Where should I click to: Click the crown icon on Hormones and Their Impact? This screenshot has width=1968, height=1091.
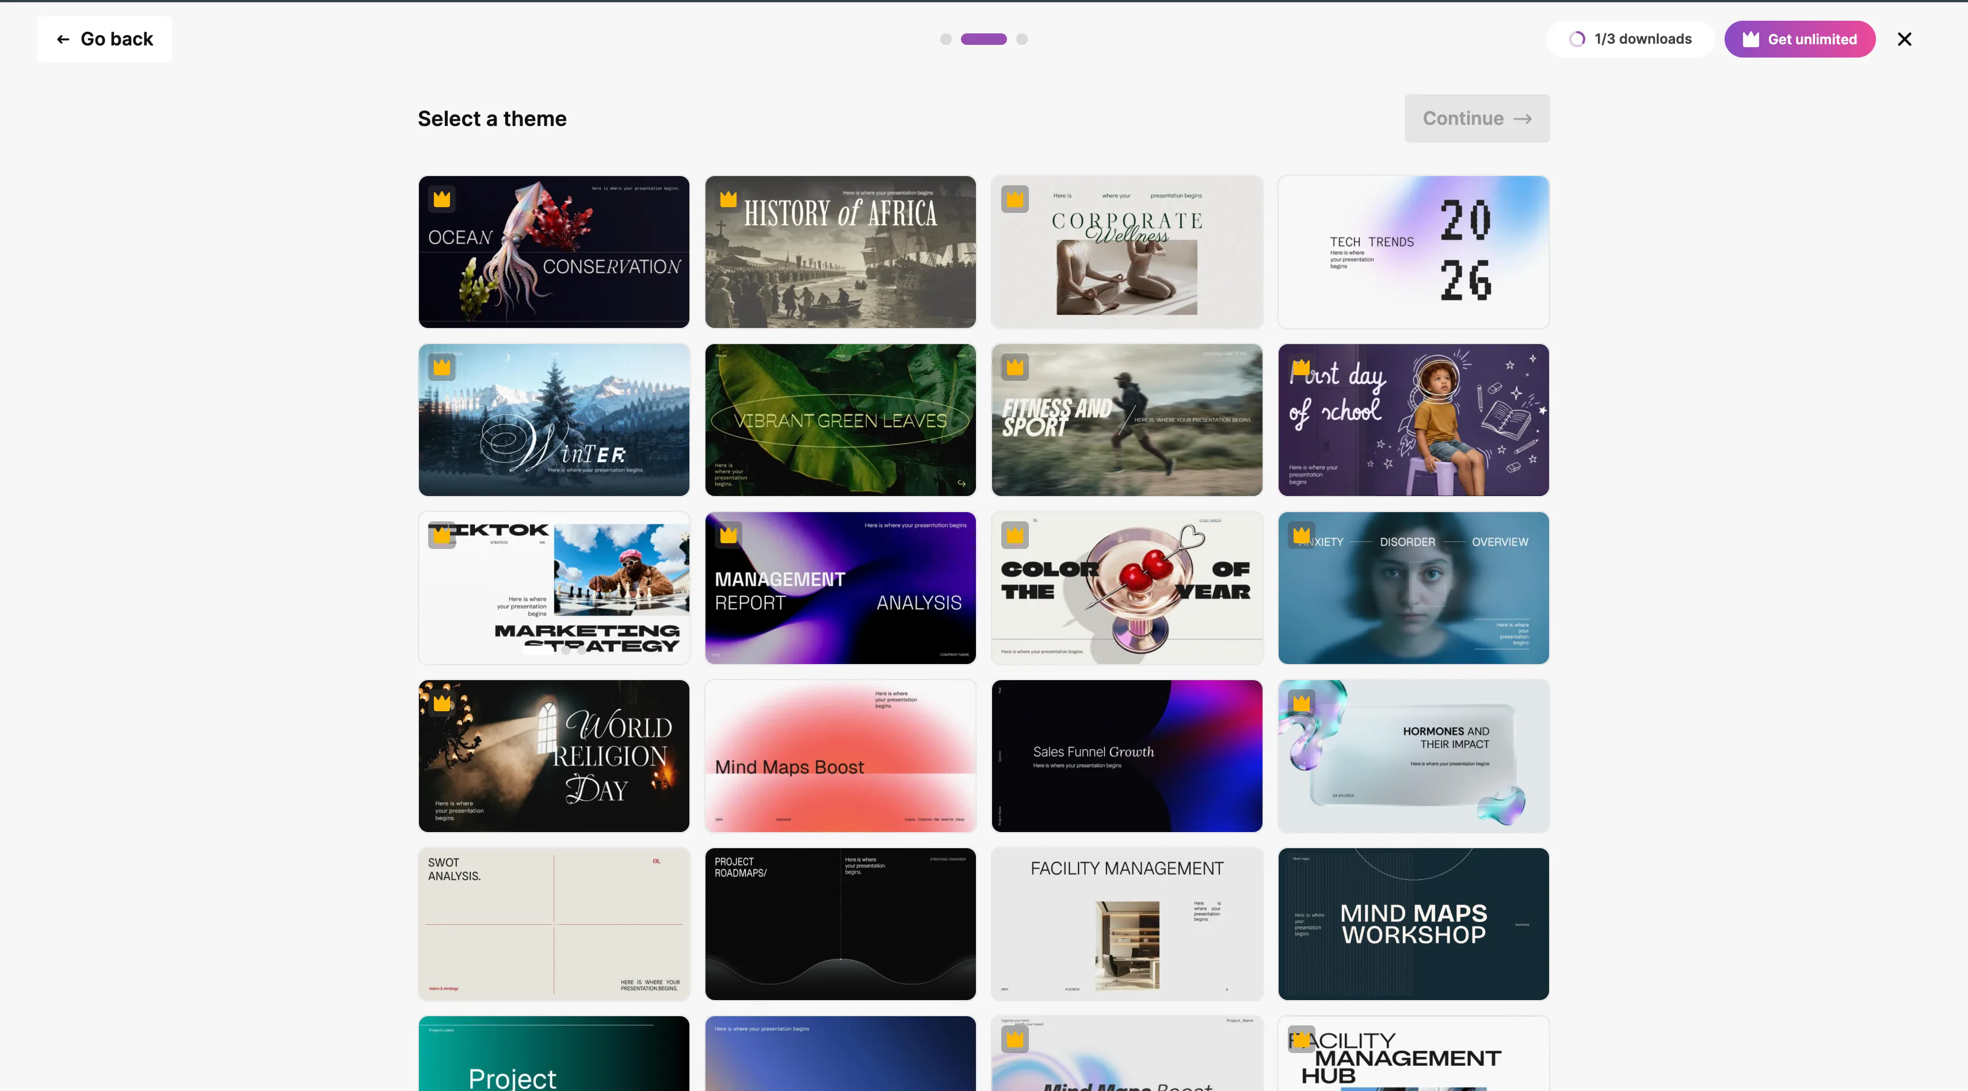(1301, 703)
